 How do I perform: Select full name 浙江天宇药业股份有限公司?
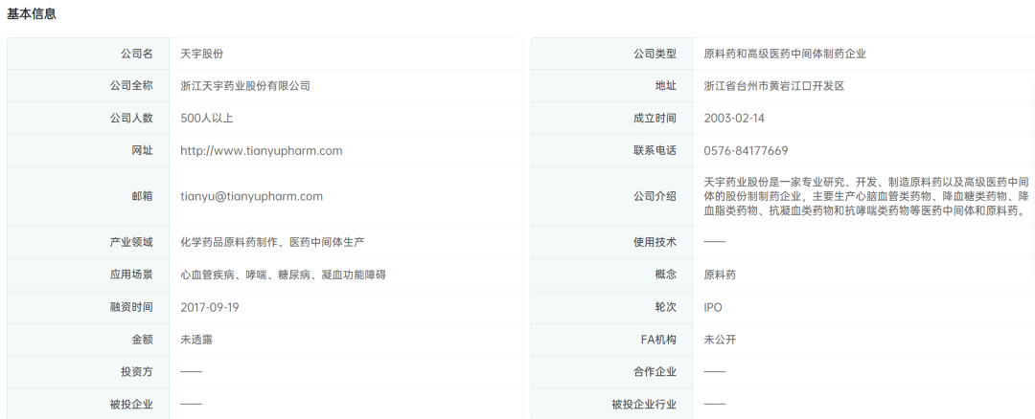click(245, 86)
